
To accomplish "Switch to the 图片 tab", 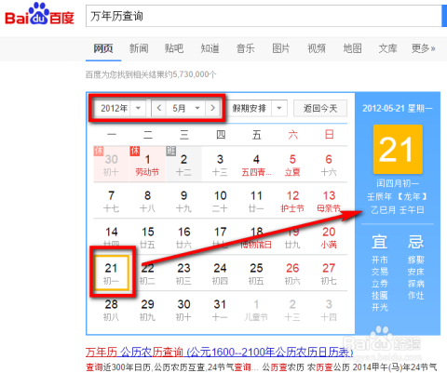I will pos(281,48).
